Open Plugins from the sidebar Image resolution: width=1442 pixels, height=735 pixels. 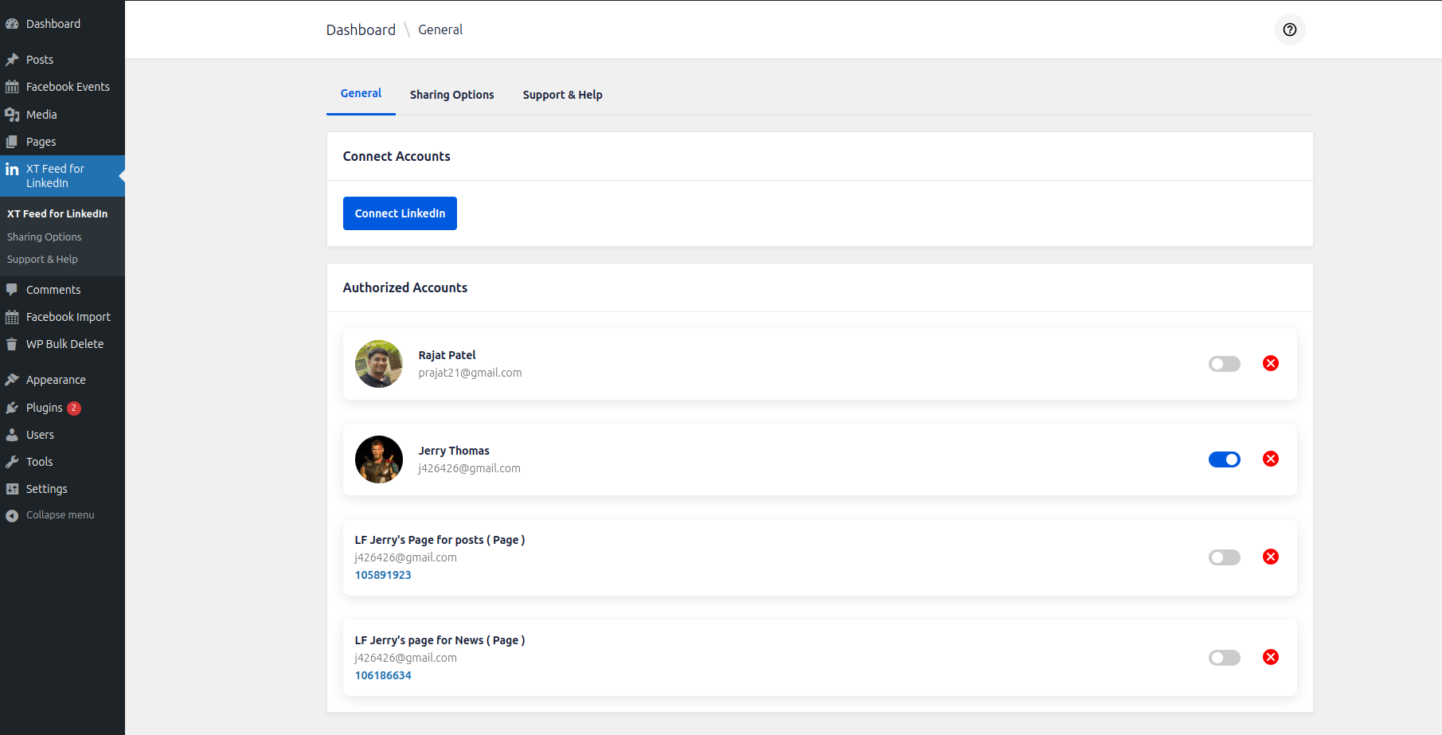pos(44,408)
